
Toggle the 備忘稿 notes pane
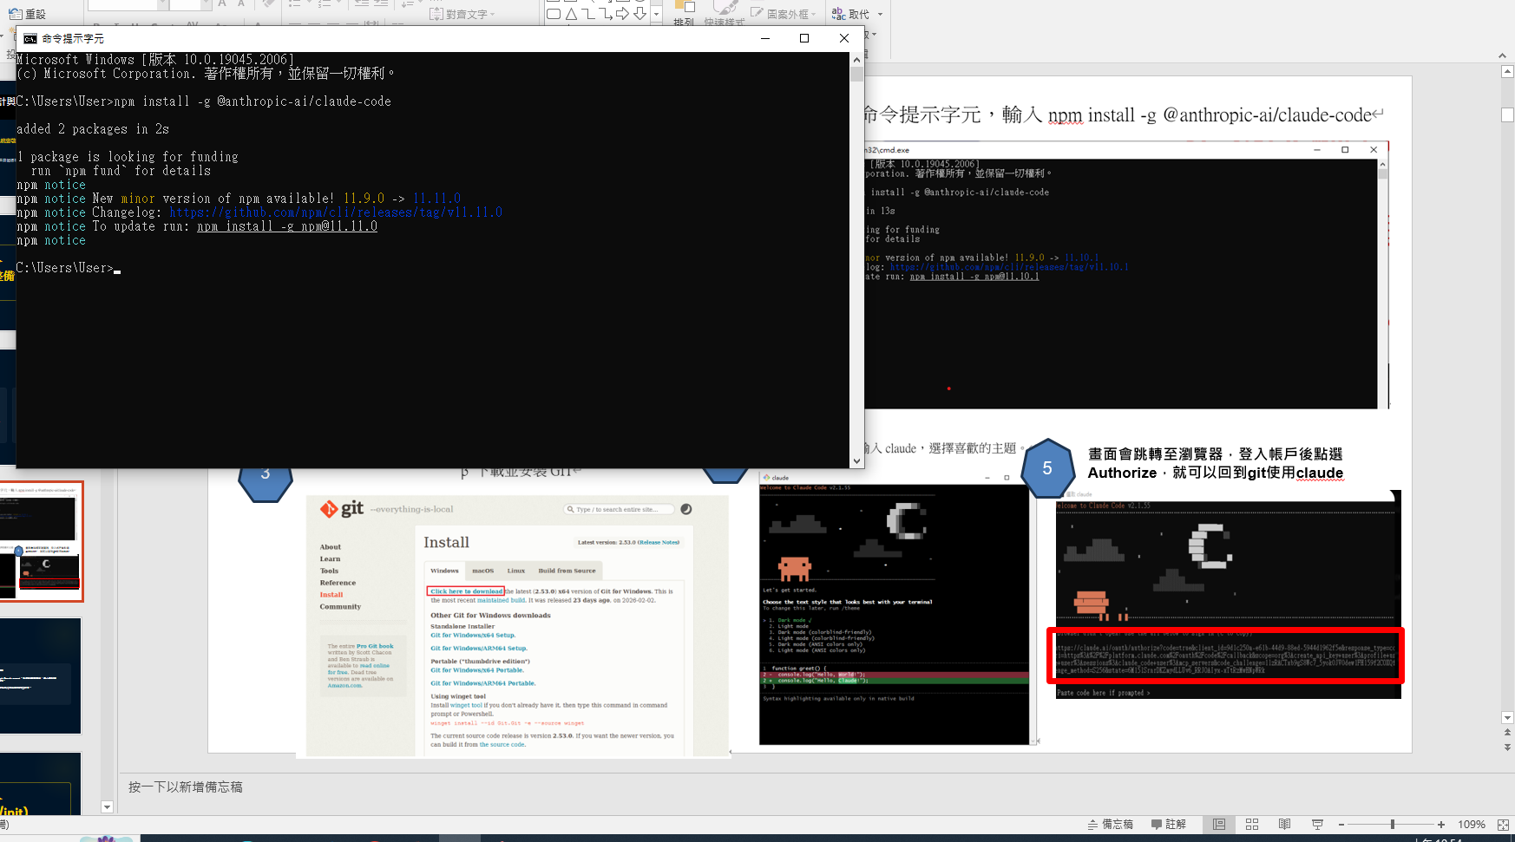pyautogui.click(x=1111, y=825)
